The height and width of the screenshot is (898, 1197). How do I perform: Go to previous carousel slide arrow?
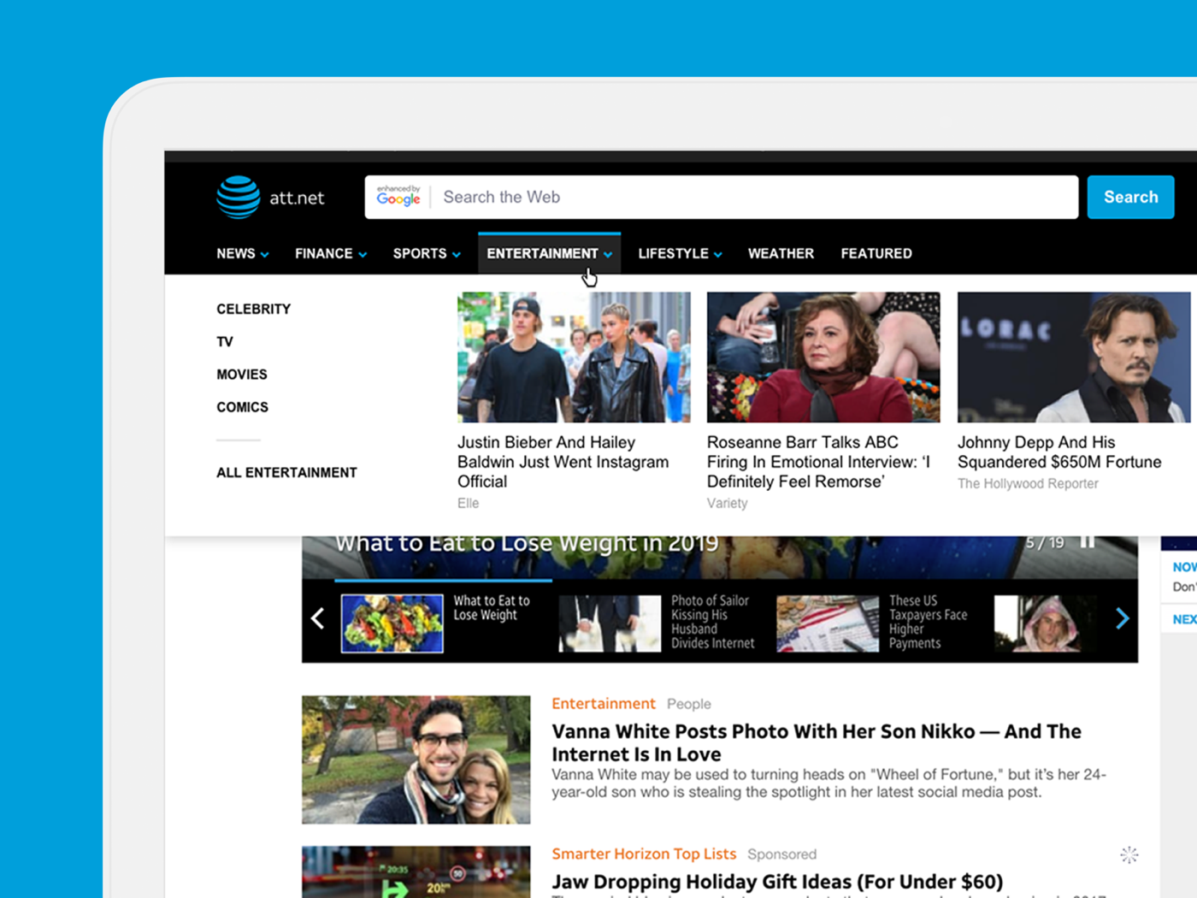click(x=317, y=618)
